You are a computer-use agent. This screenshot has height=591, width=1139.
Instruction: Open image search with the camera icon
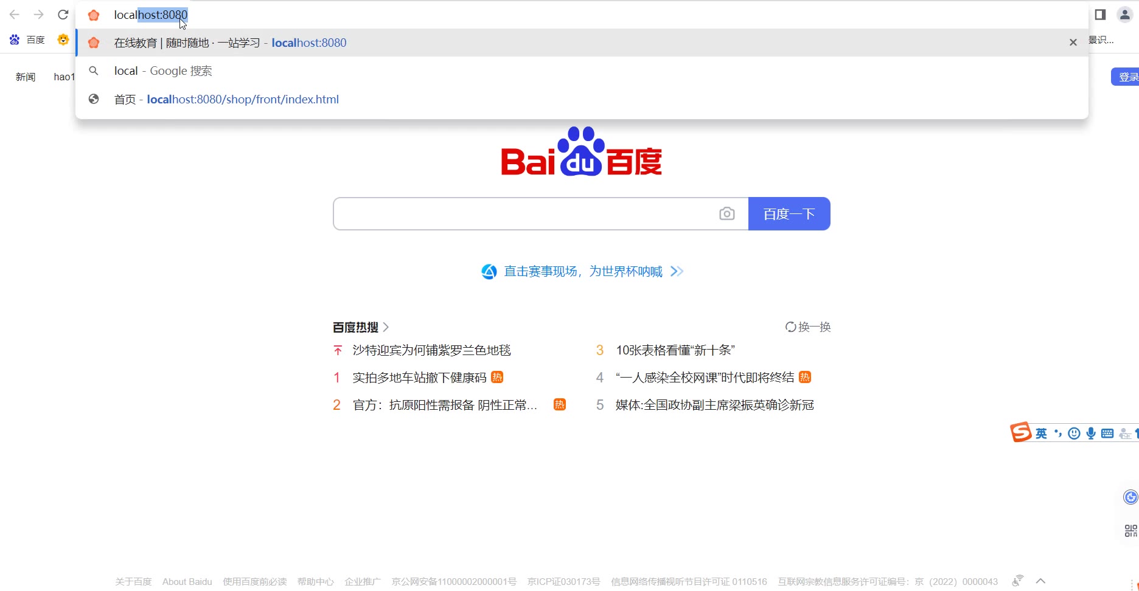[727, 214]
